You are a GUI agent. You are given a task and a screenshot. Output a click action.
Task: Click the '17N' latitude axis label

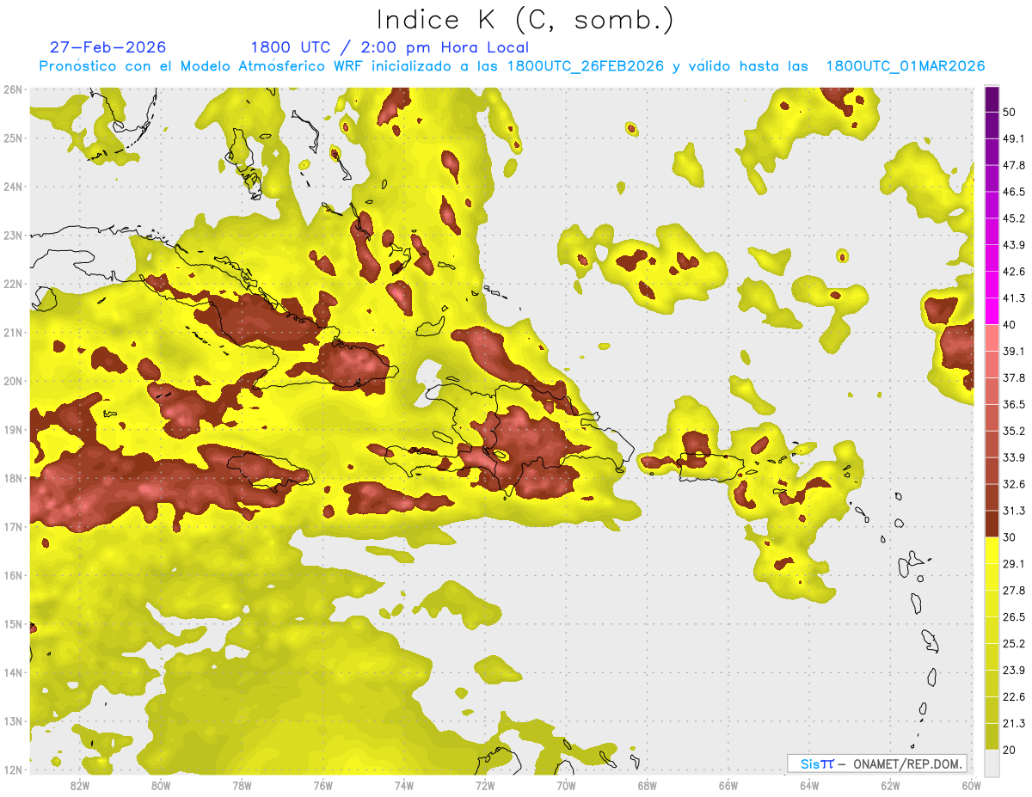(13, 526)
